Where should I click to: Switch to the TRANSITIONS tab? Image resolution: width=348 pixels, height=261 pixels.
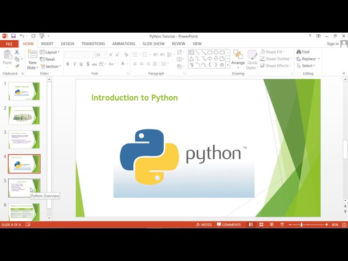point(93,43)
